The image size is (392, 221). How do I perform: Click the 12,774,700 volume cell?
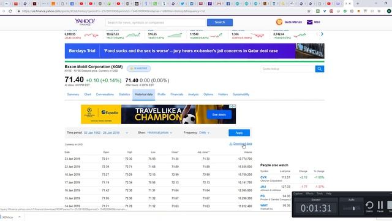pos(245,159)
